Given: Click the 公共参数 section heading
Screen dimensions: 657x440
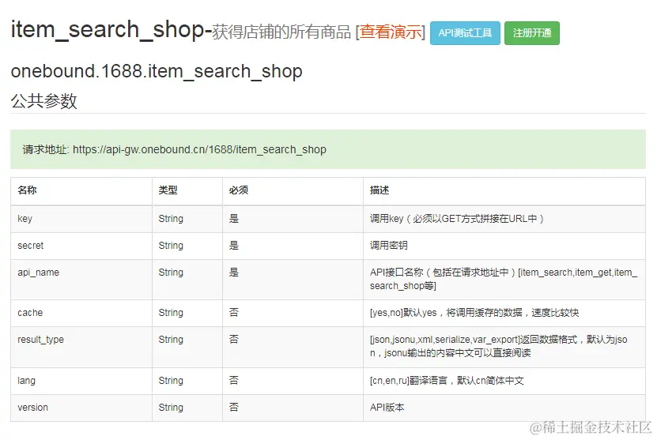Looking at the screenshot, I should pyautogui.click(x=44, y=101).
